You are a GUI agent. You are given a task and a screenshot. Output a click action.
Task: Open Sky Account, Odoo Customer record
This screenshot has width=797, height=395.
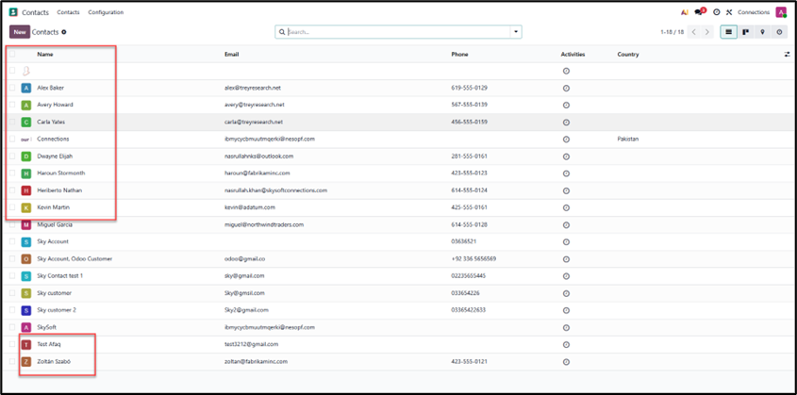click(75, 259)
